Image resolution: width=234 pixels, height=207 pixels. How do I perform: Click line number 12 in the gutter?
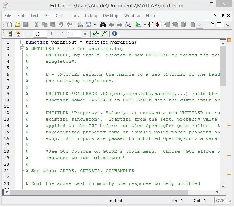click(6, 113)
